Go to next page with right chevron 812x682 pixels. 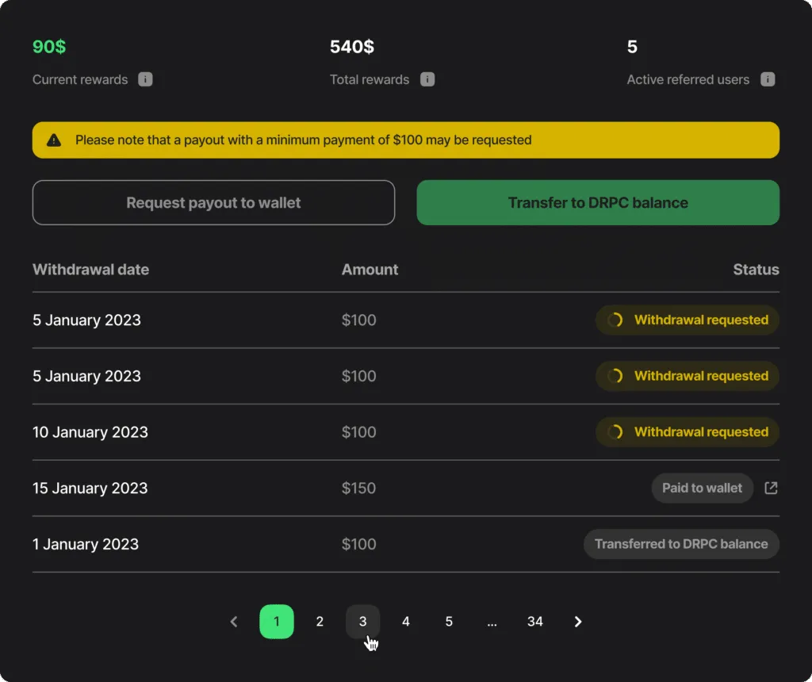tap(578, 622)
